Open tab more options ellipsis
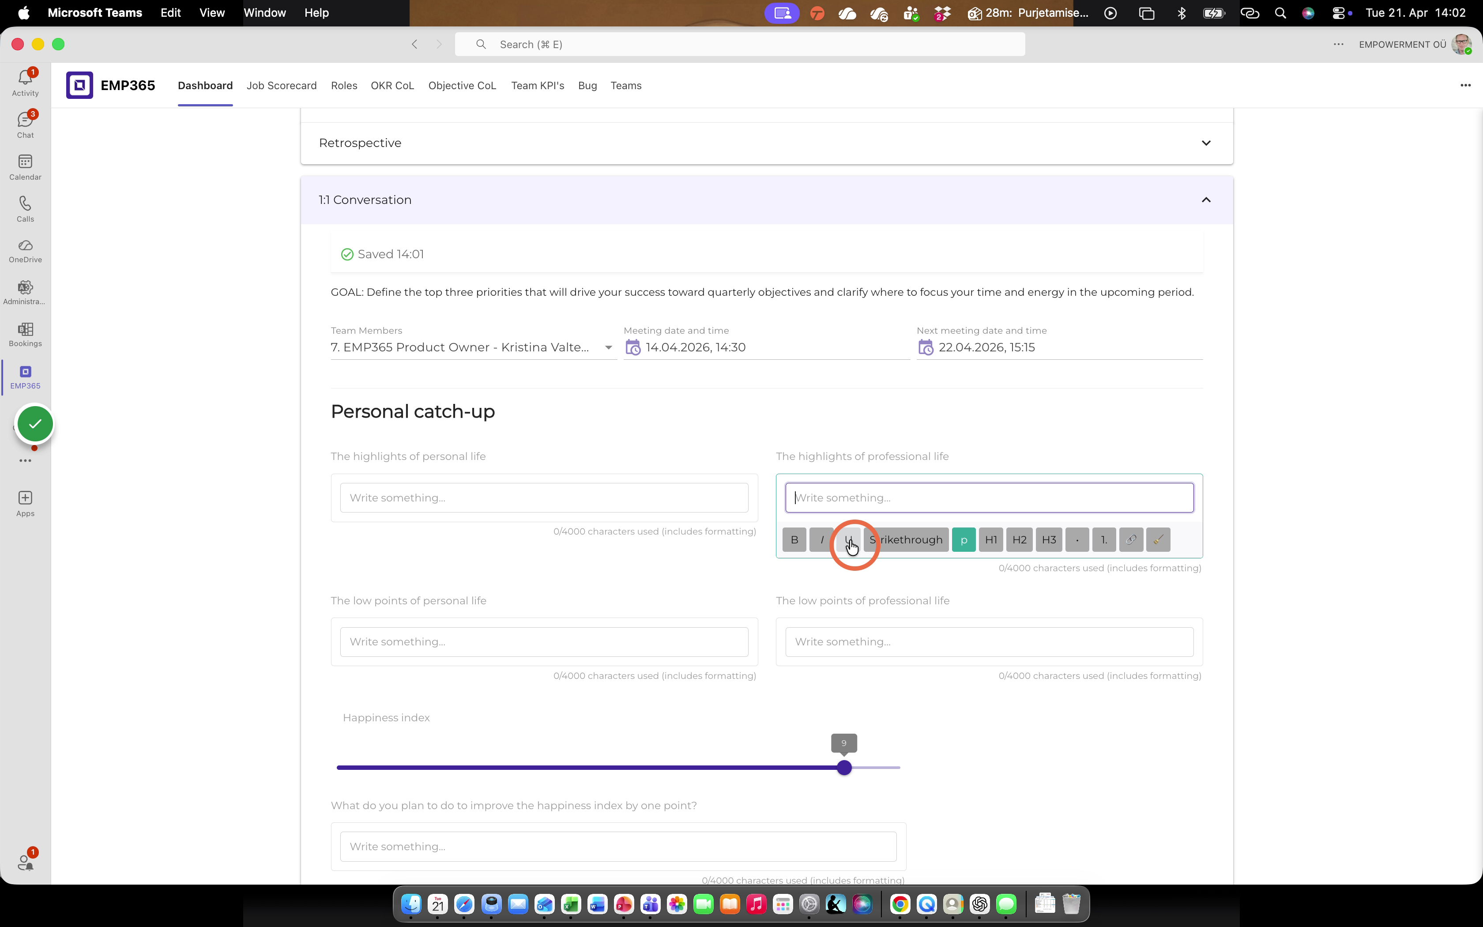 [x=1465, y=85]
